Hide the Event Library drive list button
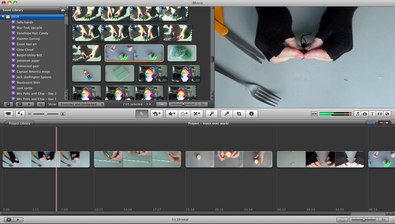The image size is (395, 224). [63, 10]
